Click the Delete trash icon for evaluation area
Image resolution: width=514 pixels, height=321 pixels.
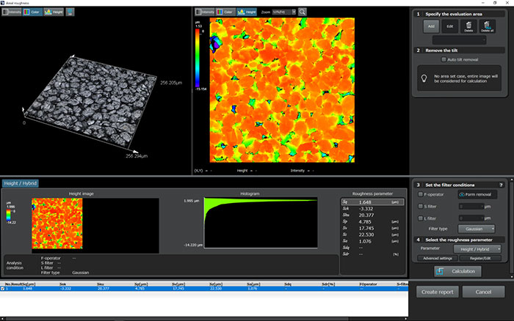[469, 26]
